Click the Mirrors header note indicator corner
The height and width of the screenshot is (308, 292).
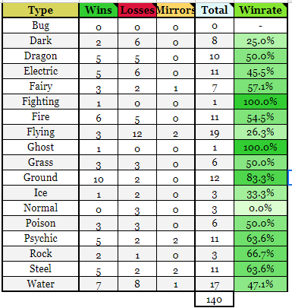(x=193, y=5)
